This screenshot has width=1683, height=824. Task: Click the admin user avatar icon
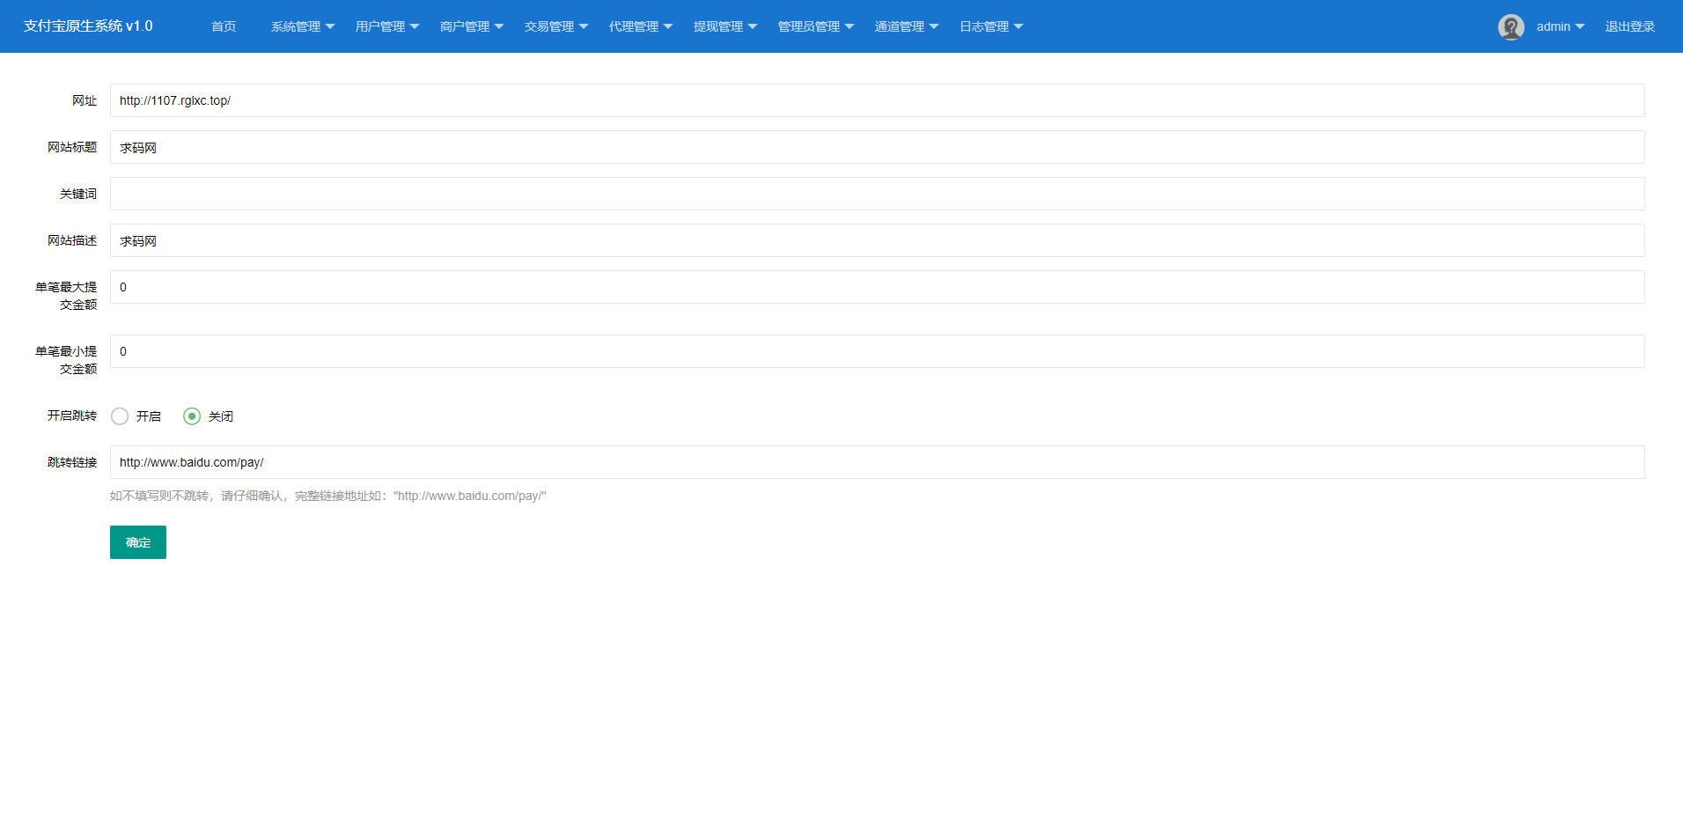1510,27
